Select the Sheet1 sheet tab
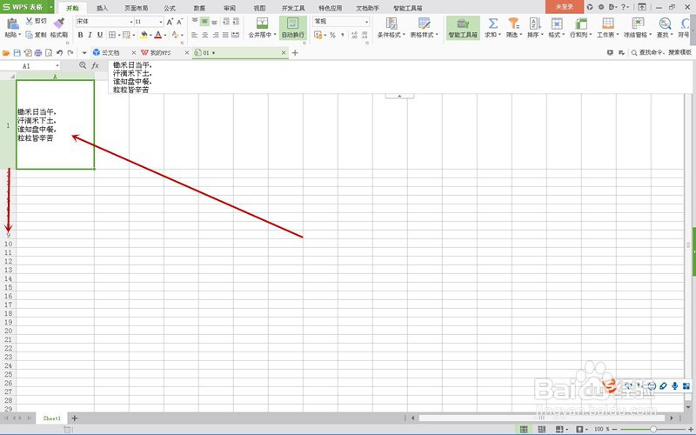696x435 pixels. point(51,418)
